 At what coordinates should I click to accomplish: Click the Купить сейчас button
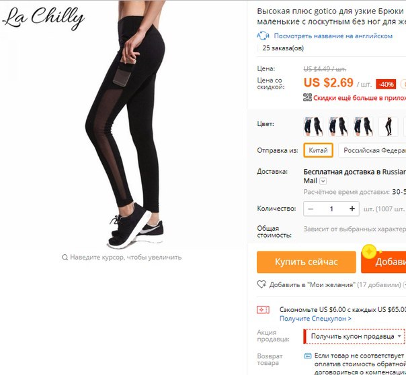point(307,262)
